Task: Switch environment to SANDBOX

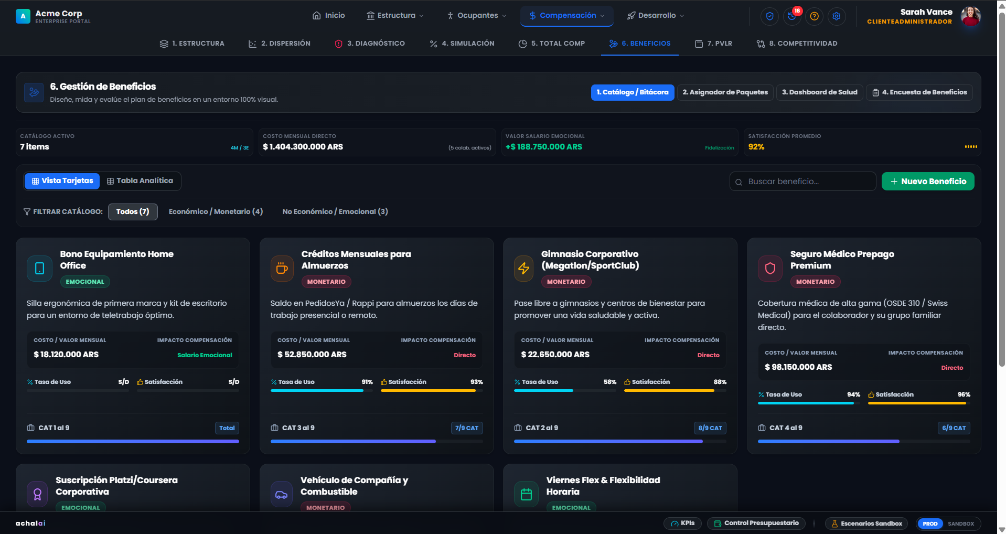Action: click(961, 524)
